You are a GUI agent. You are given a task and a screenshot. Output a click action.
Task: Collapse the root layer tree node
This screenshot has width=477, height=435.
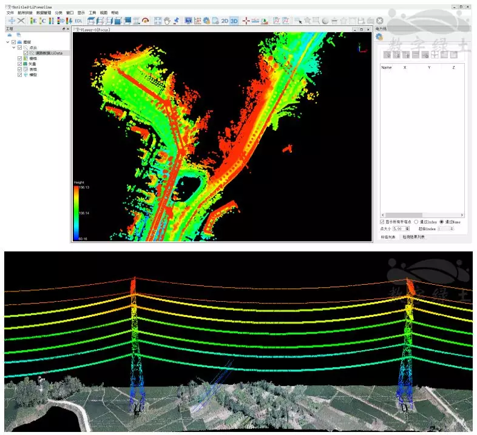tap(8, 42)
